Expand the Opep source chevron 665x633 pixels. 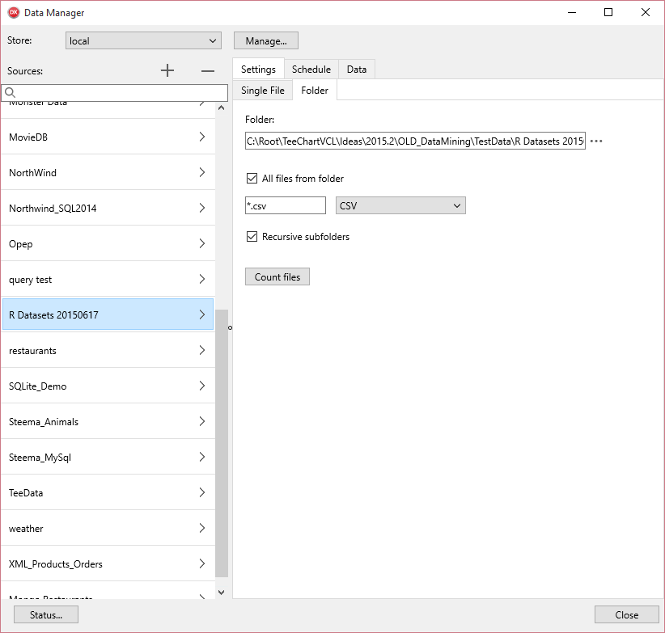pyautogui.click(x=202, y=243)
